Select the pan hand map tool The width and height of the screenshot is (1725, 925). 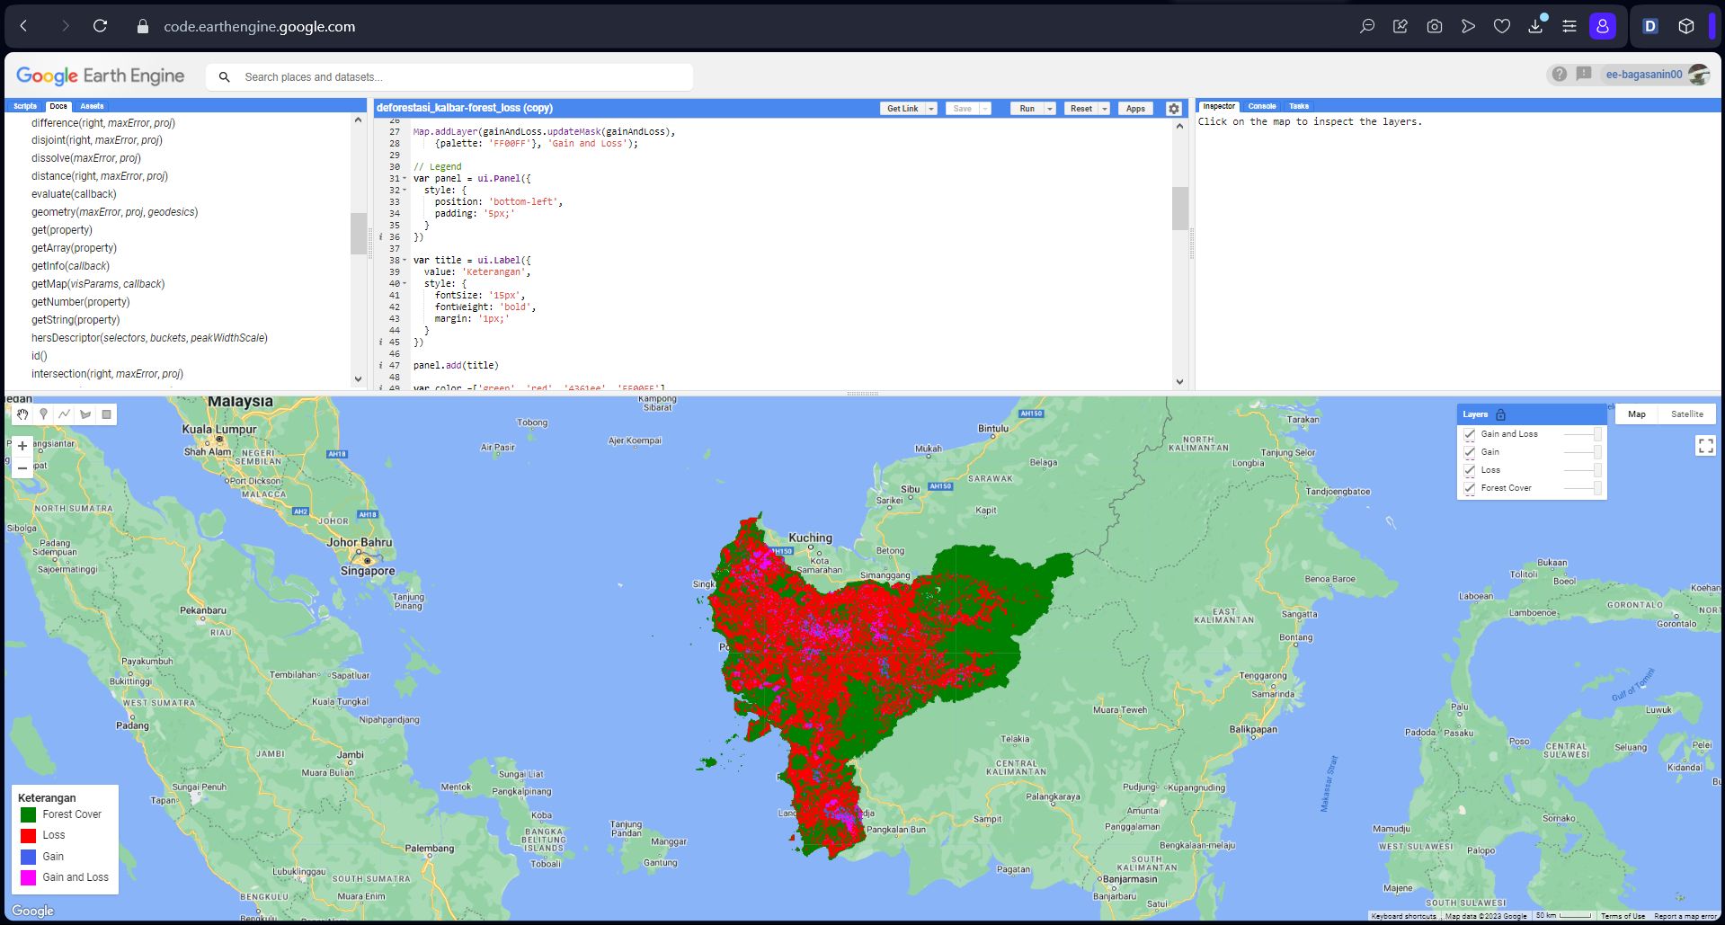(x=22, y=414)
